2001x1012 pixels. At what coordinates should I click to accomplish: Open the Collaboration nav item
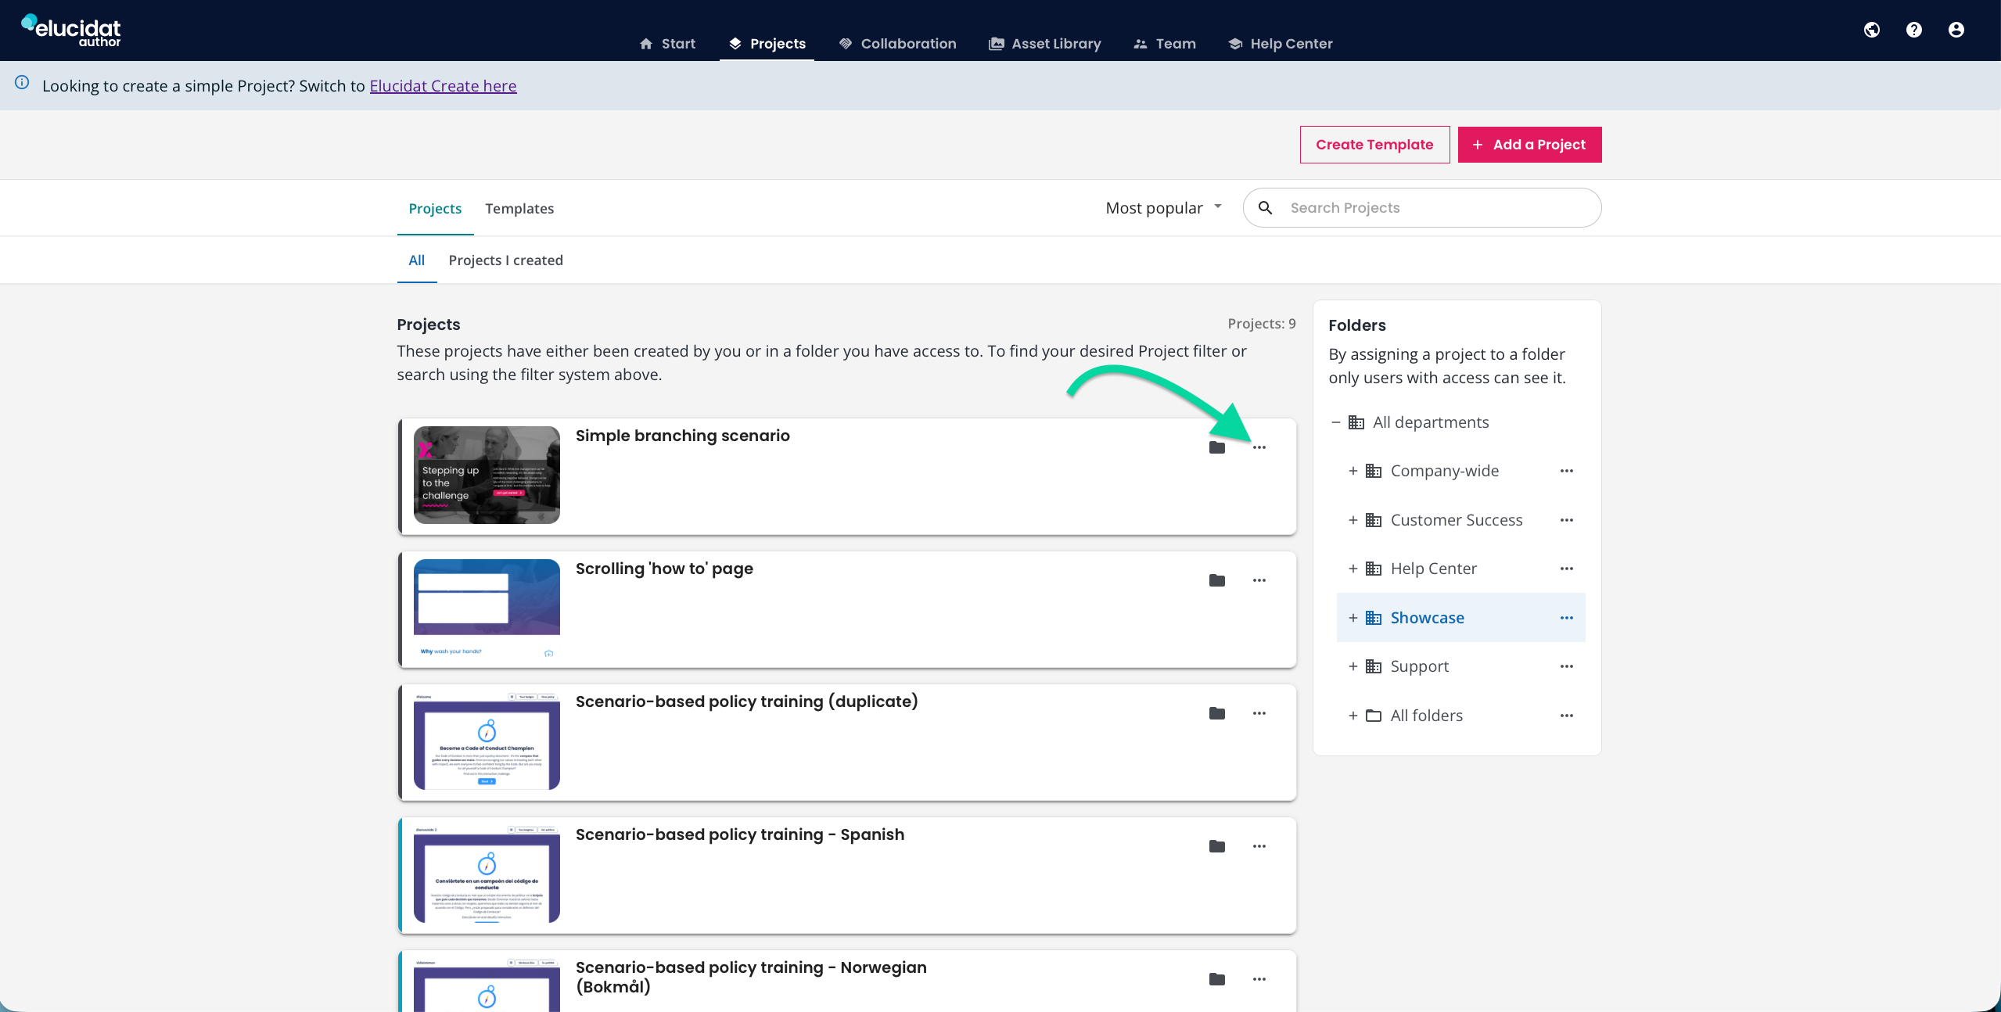897,44
